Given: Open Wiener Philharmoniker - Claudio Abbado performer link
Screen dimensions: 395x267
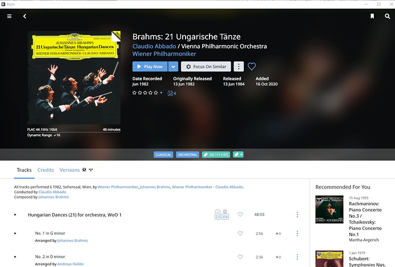Looking at the screenshot, I should [208, 187].
